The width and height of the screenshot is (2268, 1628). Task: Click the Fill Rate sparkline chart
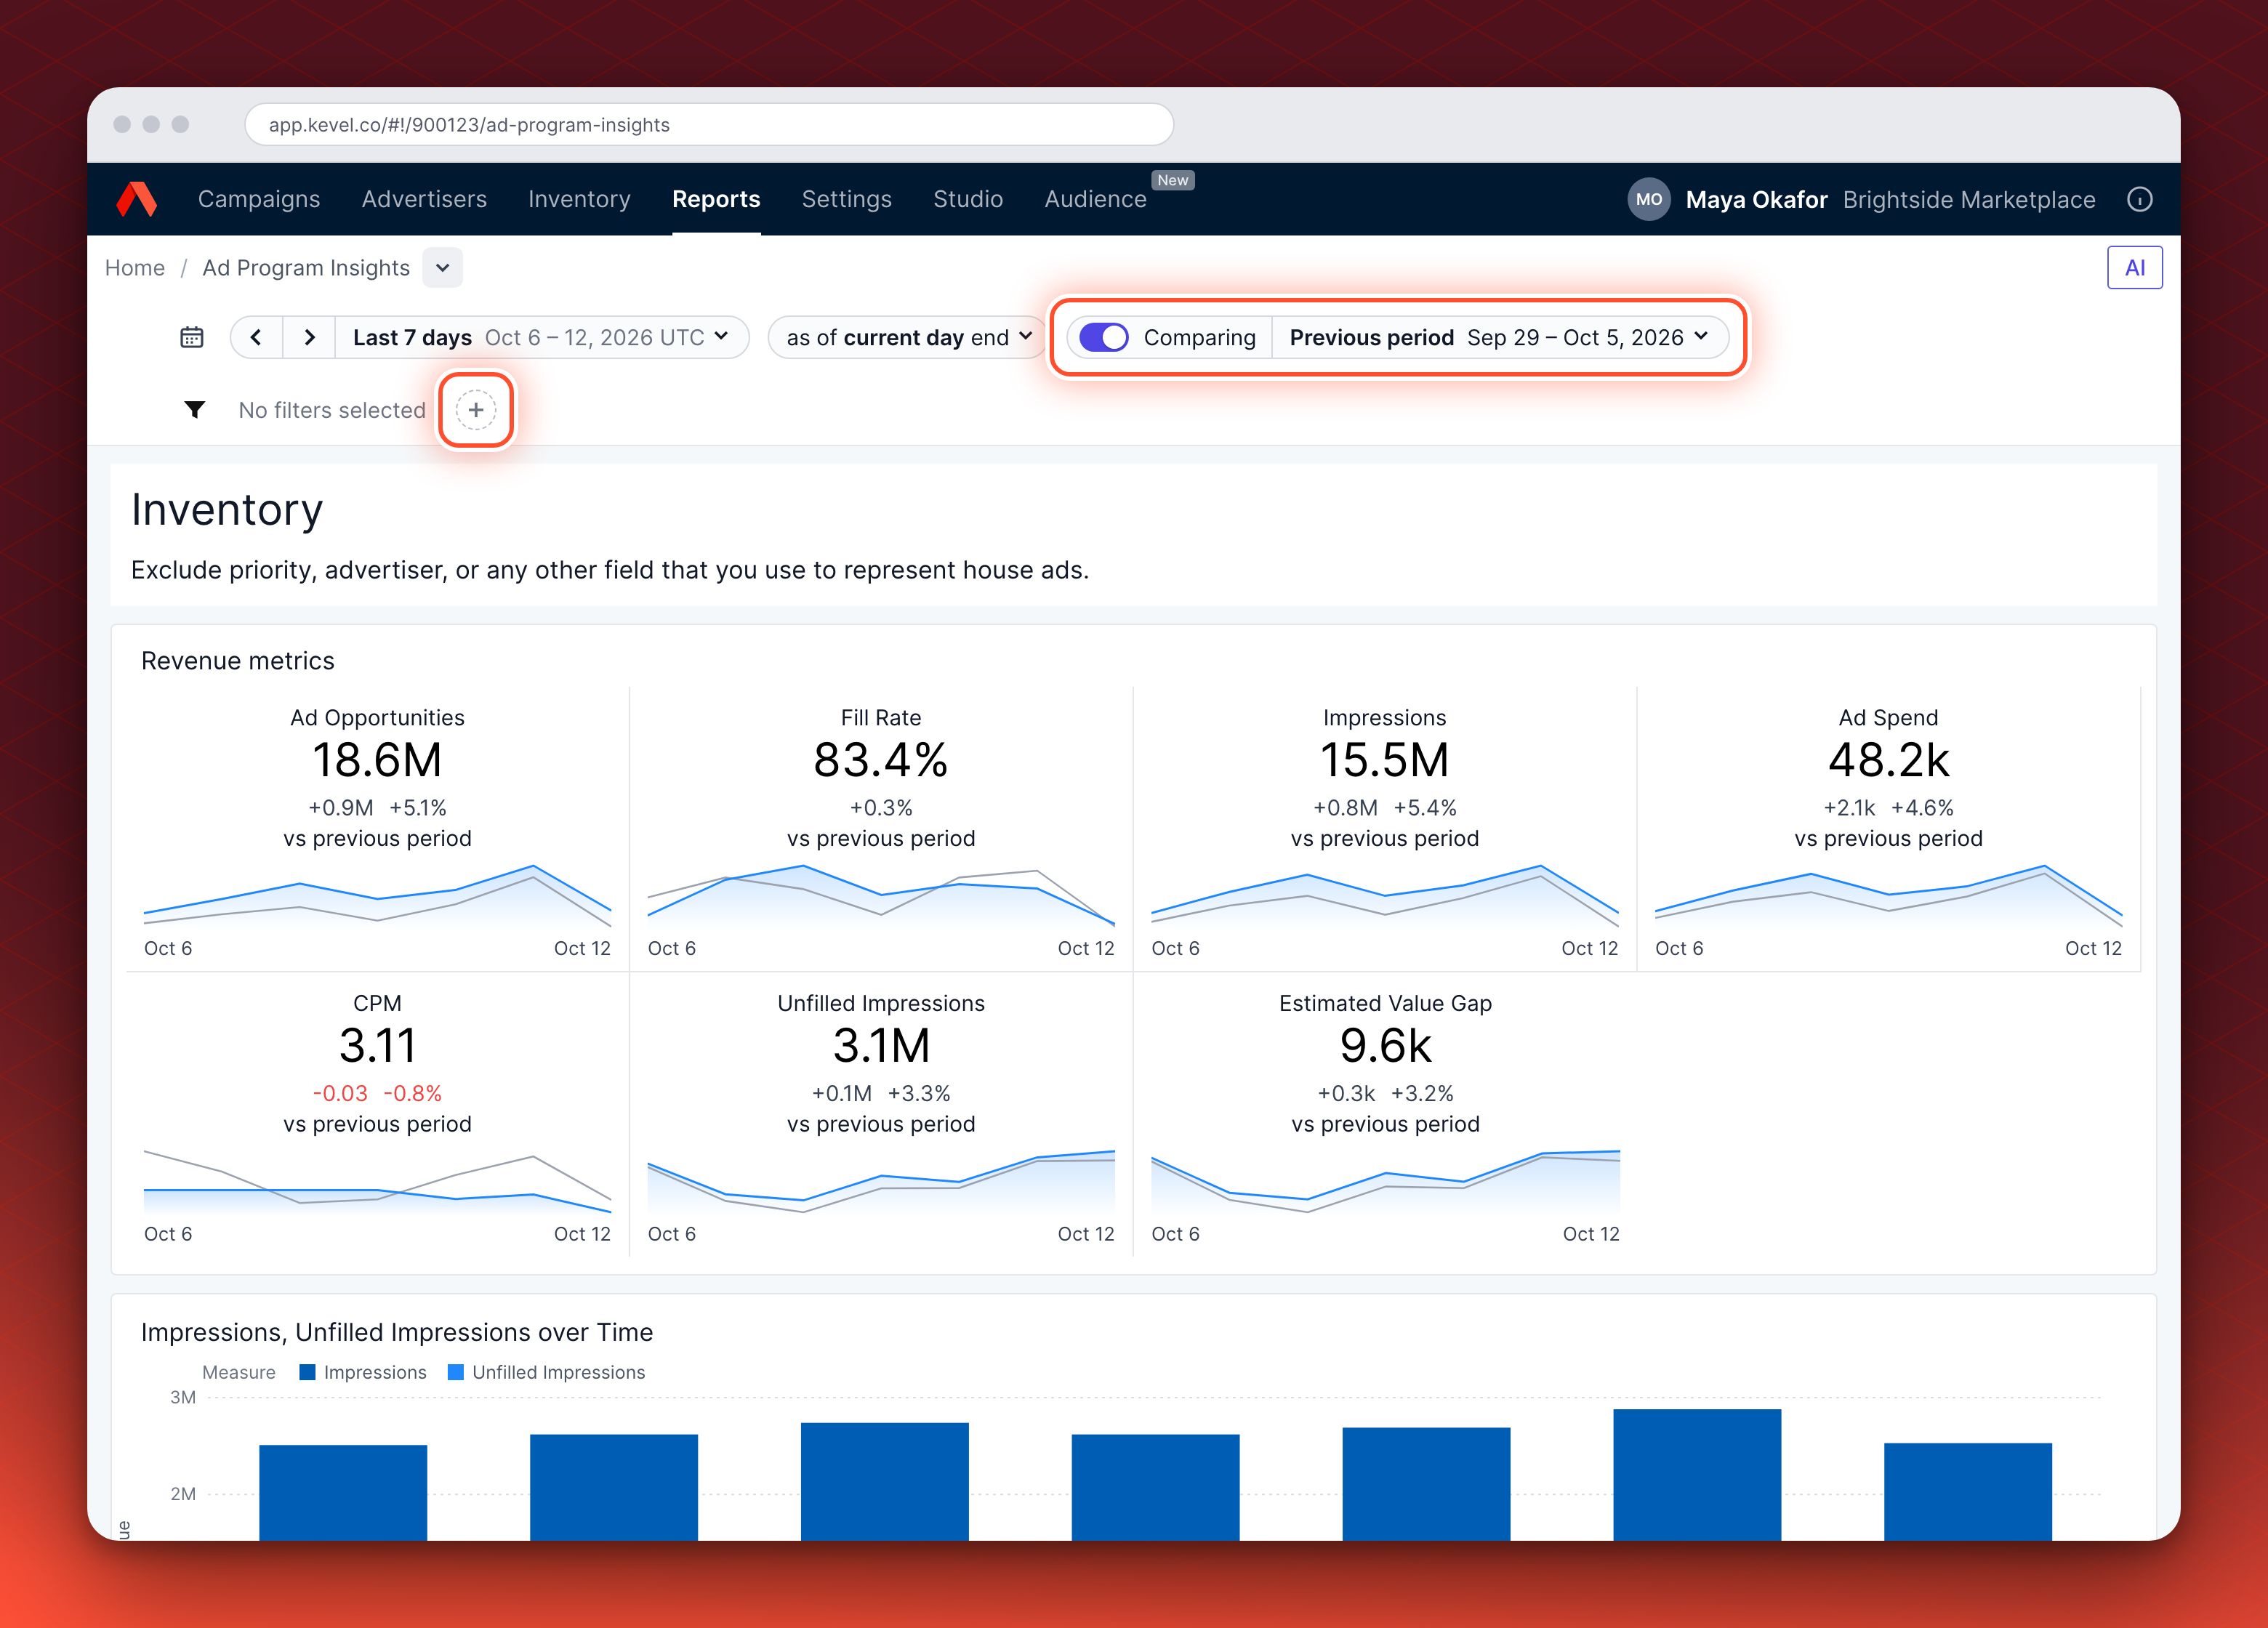881,895
